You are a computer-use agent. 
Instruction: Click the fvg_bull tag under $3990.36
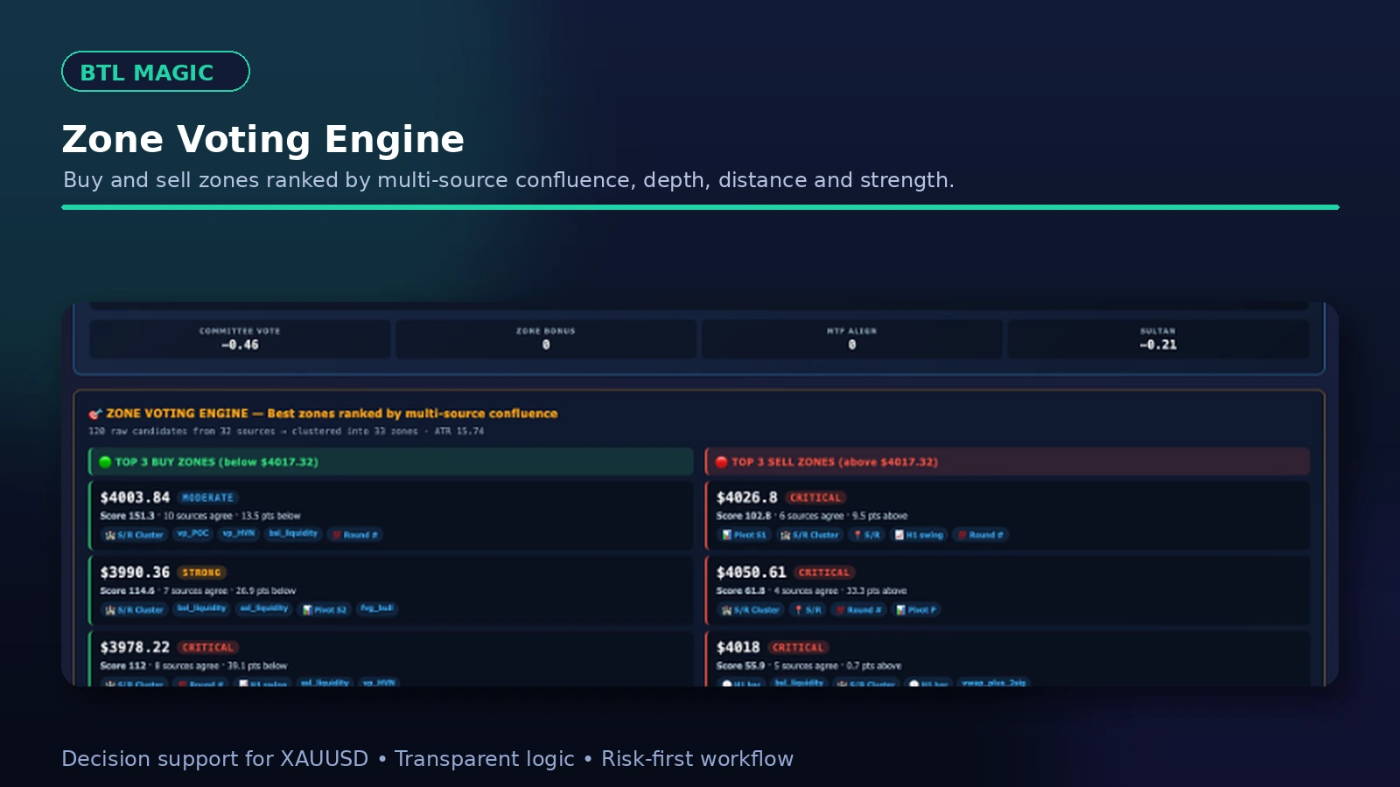pyautogui.click(x=377, y=609)
